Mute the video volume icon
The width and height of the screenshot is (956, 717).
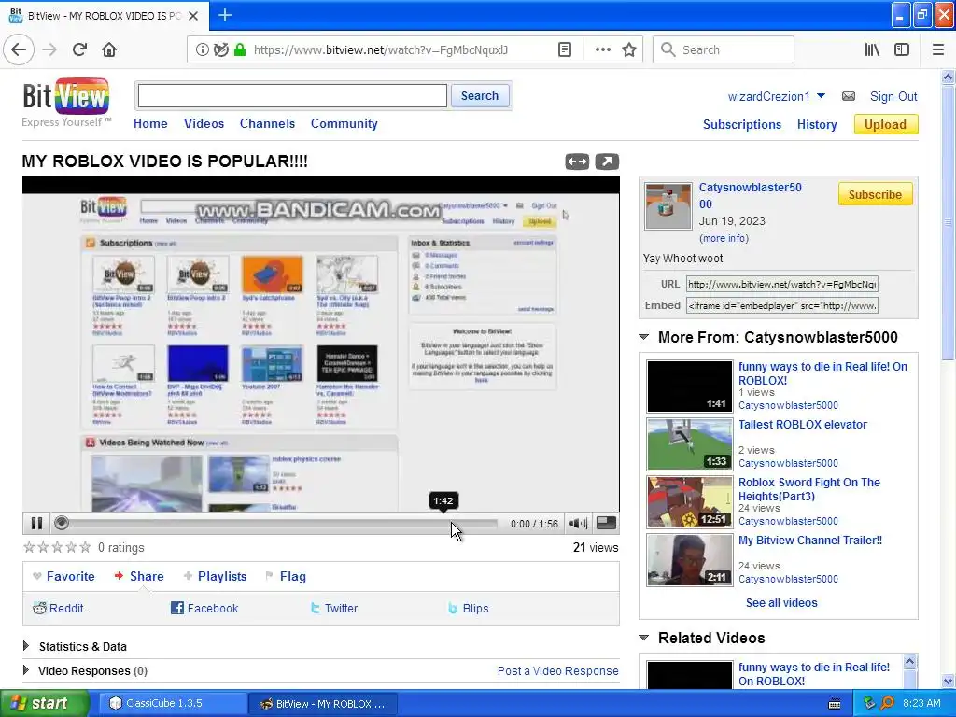coord(577,523)
